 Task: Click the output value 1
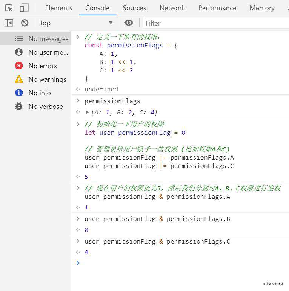pos(86,207)
